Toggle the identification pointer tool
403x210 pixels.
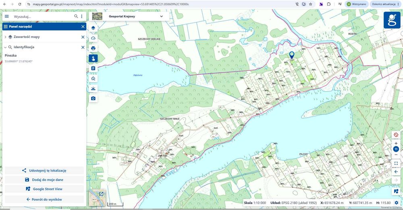[93, 58]
